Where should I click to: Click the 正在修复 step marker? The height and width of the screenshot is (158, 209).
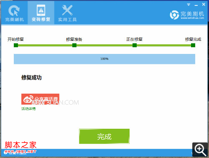(x=135, y=45)
